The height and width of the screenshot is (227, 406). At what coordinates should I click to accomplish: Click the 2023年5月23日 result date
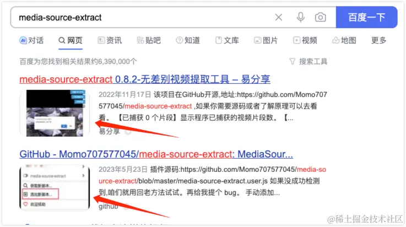(123, 169)
